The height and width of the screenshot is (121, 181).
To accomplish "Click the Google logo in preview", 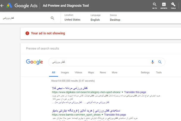I will pyautogui.click(x=35, y=62).
